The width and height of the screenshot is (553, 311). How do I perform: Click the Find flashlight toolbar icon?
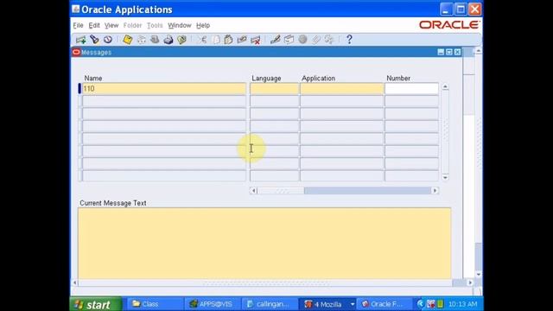[94, 40]
